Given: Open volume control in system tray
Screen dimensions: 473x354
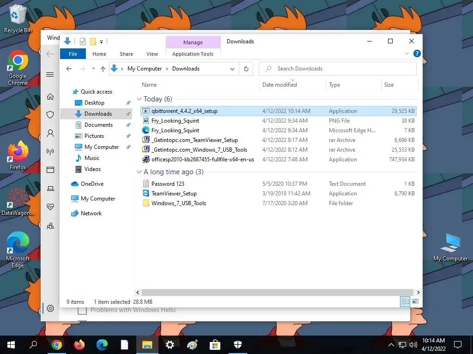Looking at the screenshot, I should click(x=413, y=345).
